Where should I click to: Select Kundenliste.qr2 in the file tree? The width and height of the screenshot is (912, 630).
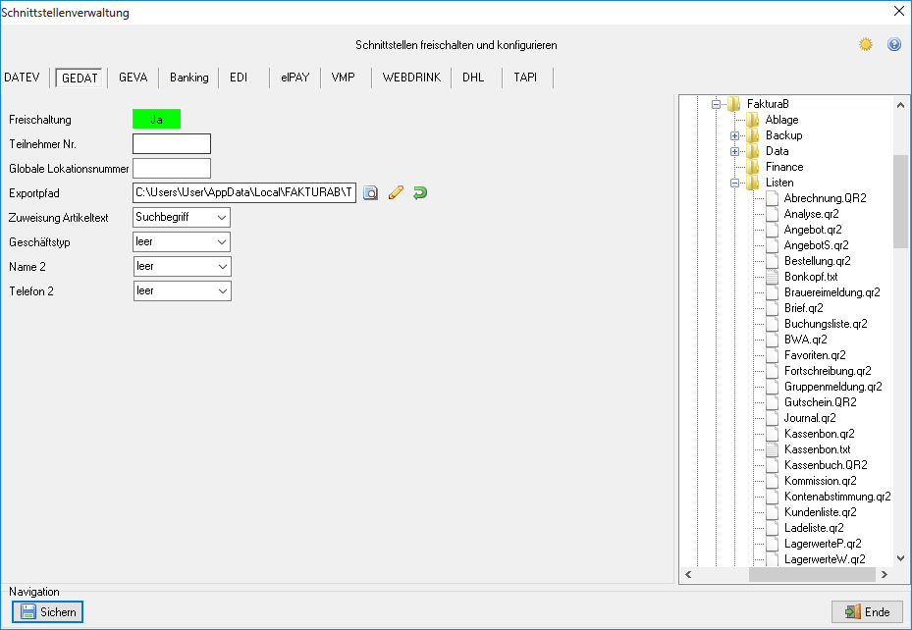point(820,512)
